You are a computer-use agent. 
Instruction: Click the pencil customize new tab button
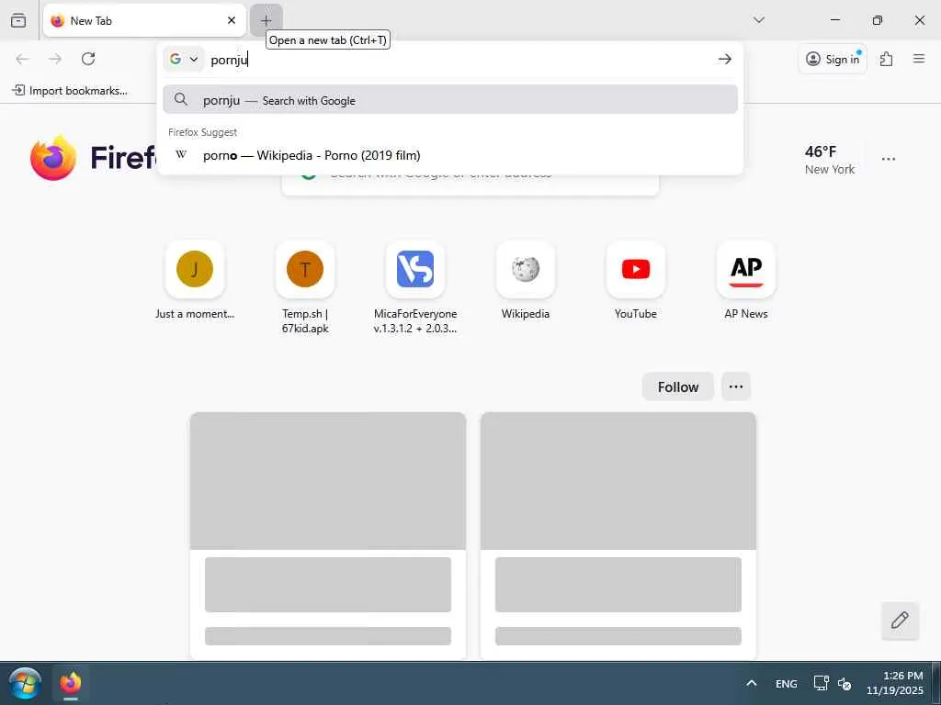tap(900, 621)
